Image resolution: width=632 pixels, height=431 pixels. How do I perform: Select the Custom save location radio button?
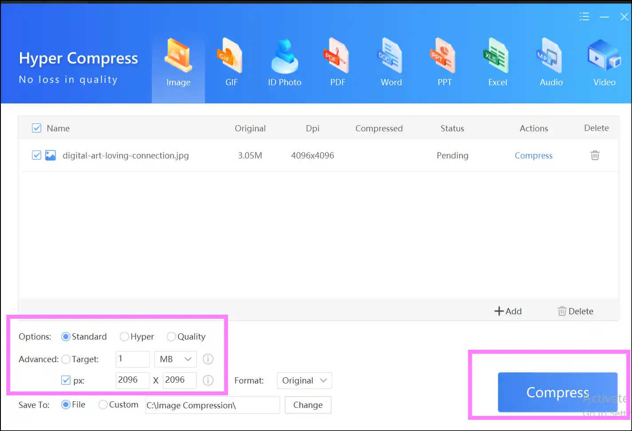(103, 405)
